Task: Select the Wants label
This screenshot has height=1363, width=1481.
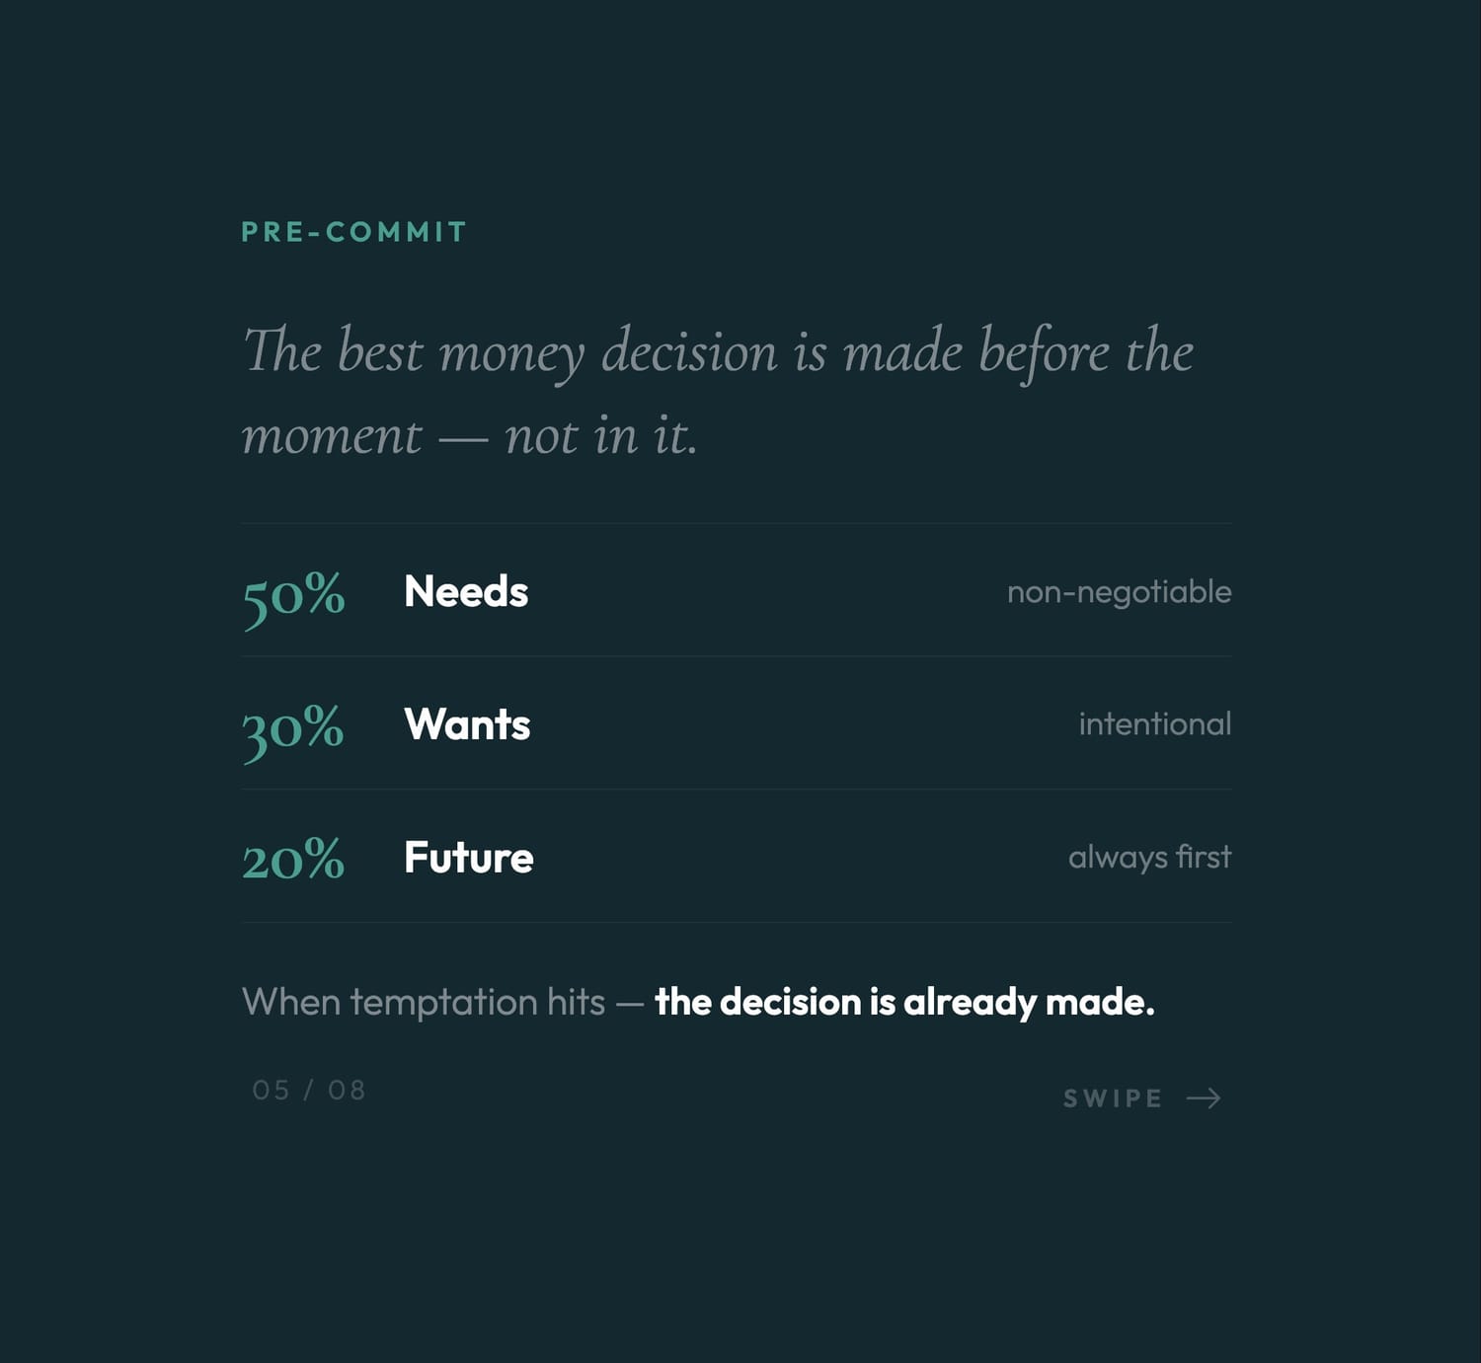Action: pos(467,724)
